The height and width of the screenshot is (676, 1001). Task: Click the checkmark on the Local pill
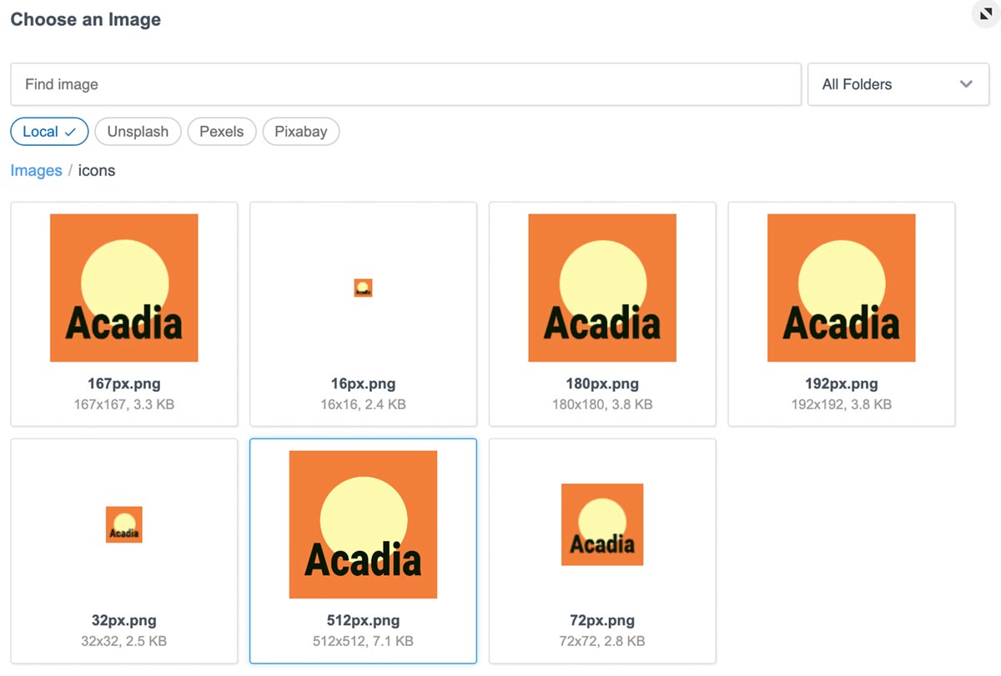(70, 132)
